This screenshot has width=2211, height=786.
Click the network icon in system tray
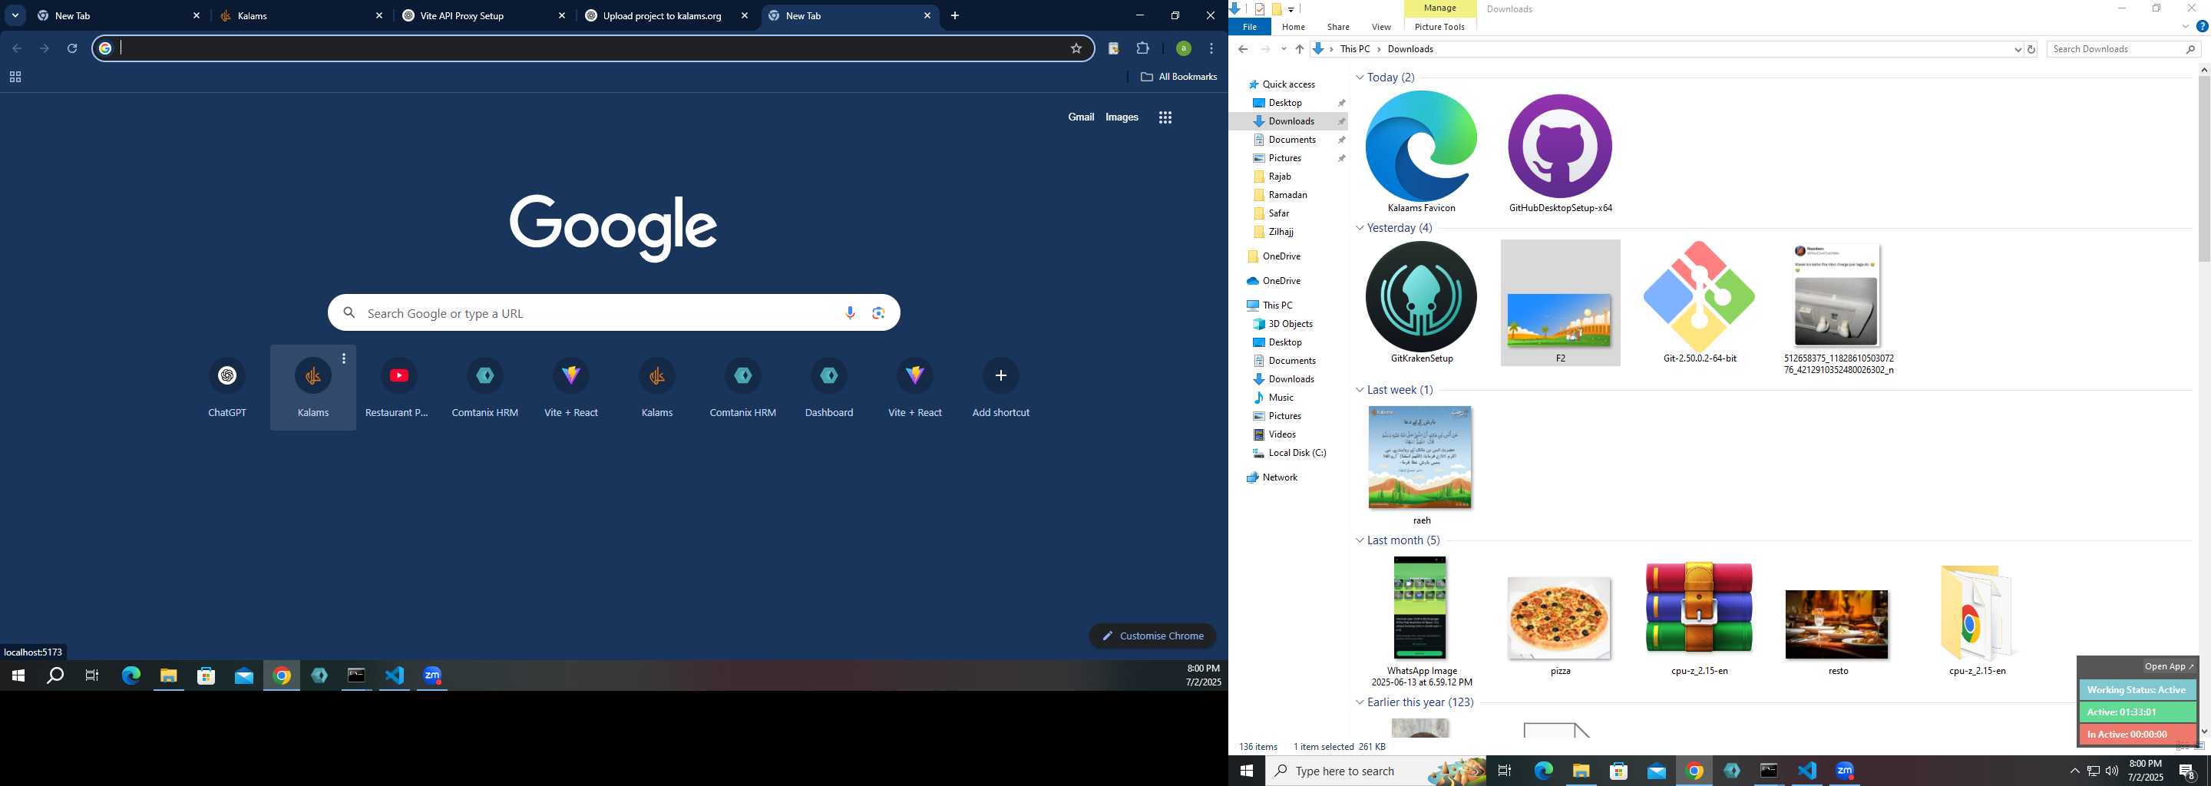(x=2094, y=771)
